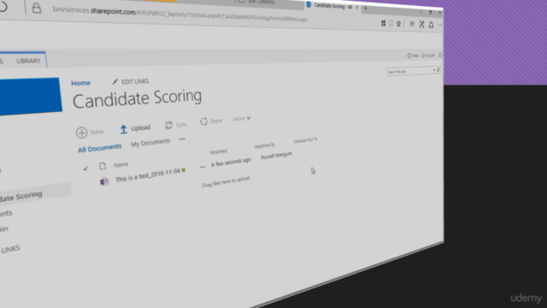Go to the Home navigation link
This screenshot has width=547, height=308.
pyautogui.click(x=80, y=83)
